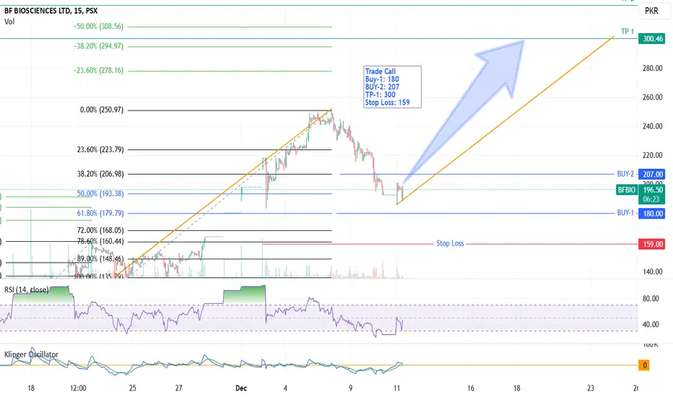
Task: Click the 159.00 stop loss price tag
Action: (651, 244)
